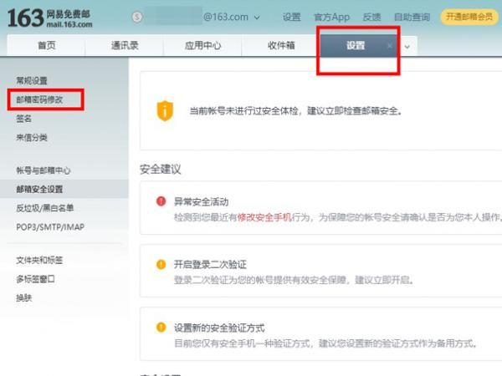
Task: Open the tab list chevron after 设置 tab
Action: (x=407, y=47)
